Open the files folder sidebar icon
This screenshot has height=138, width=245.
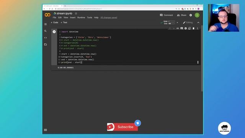[46, 44]
